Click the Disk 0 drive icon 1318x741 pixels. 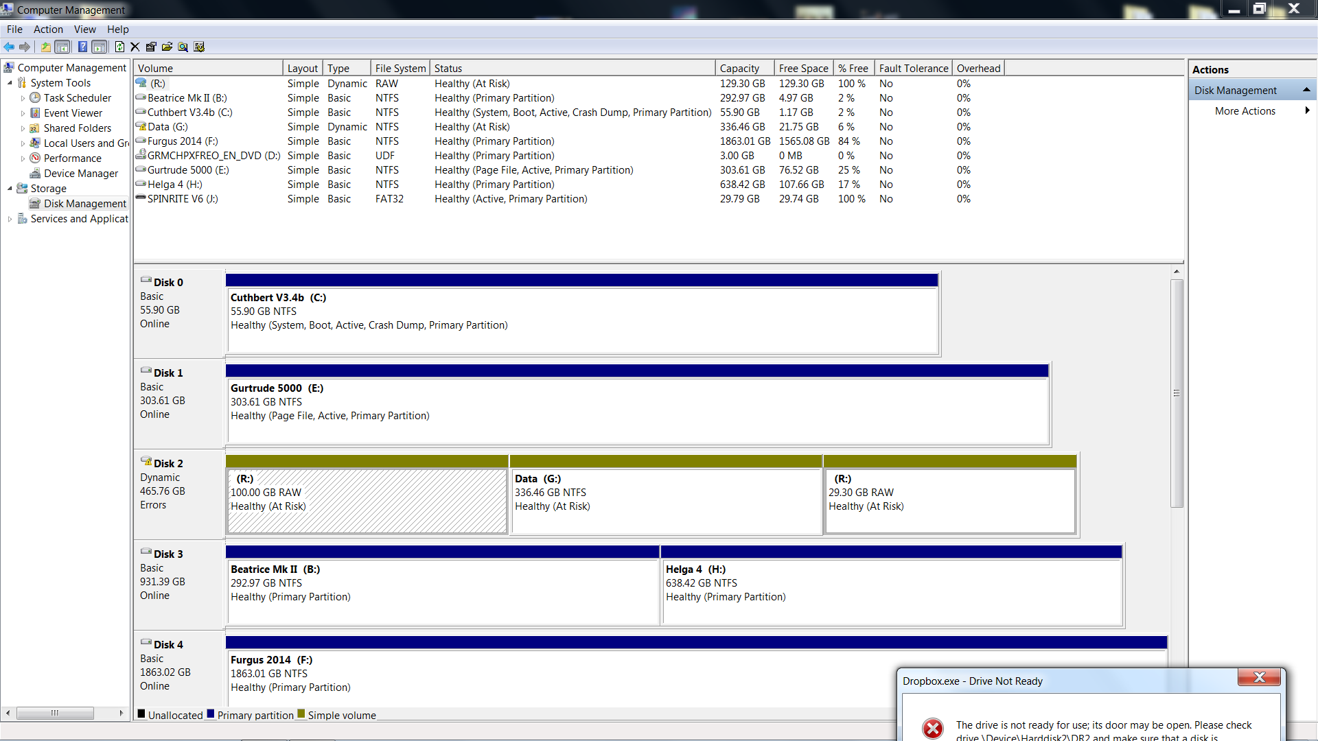pos(146,280)
